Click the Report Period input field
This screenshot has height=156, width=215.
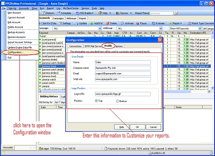click(x=162, y=13)
